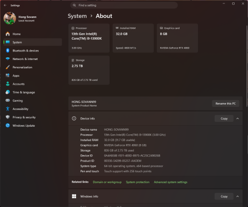
Task: Click the Find a setting search field
Action: click(x=124, y=5)
